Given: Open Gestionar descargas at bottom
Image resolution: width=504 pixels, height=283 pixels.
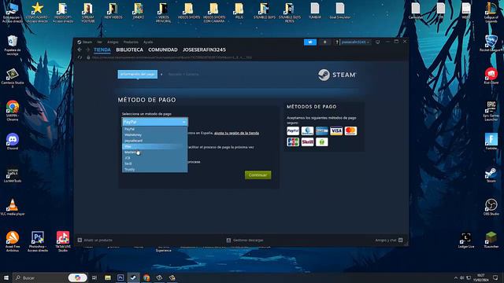Looking at the screenshot, I should pos(245,240).
